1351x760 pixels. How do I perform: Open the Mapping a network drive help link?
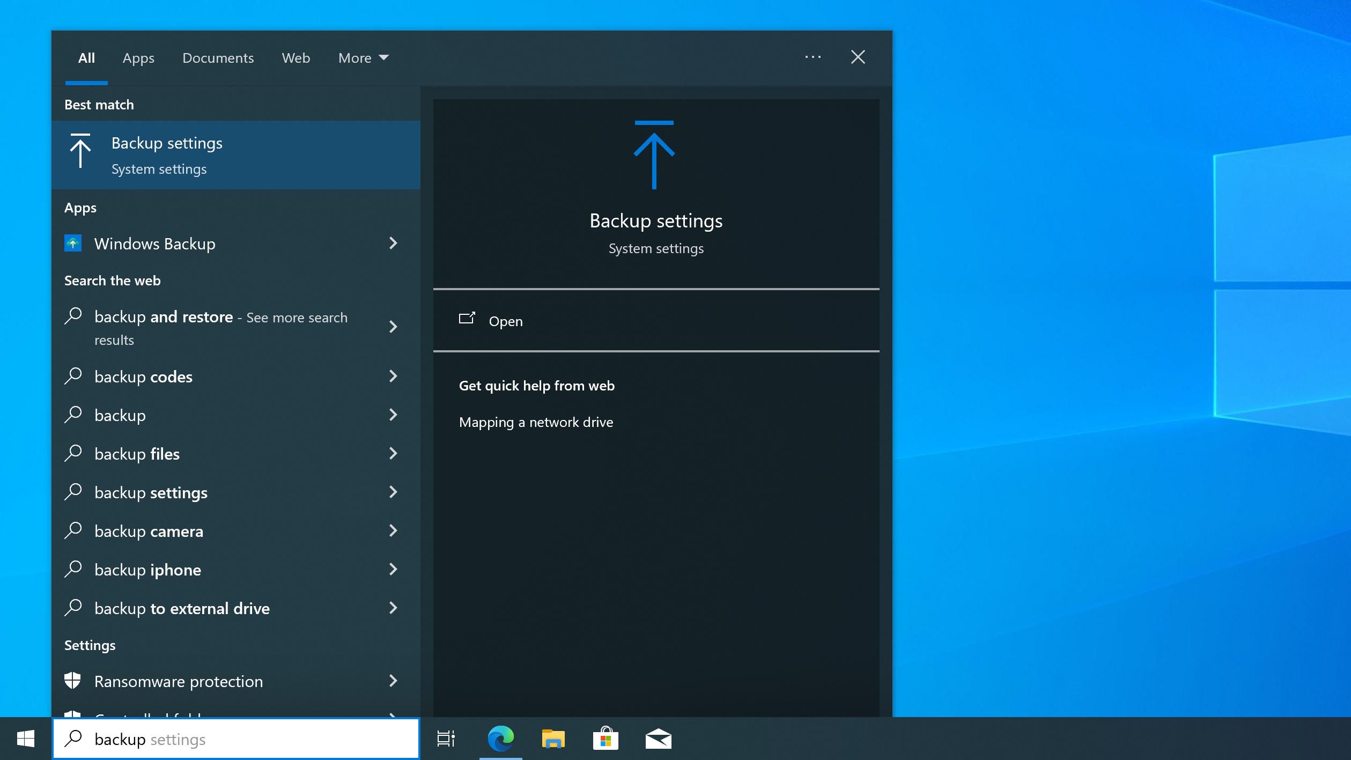pos(536,422)
